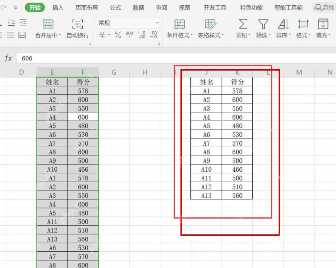Viewport: 336px width, 268px height.
Task: Select the highlighted cell 606 in column F
Action: pos(83,117)
